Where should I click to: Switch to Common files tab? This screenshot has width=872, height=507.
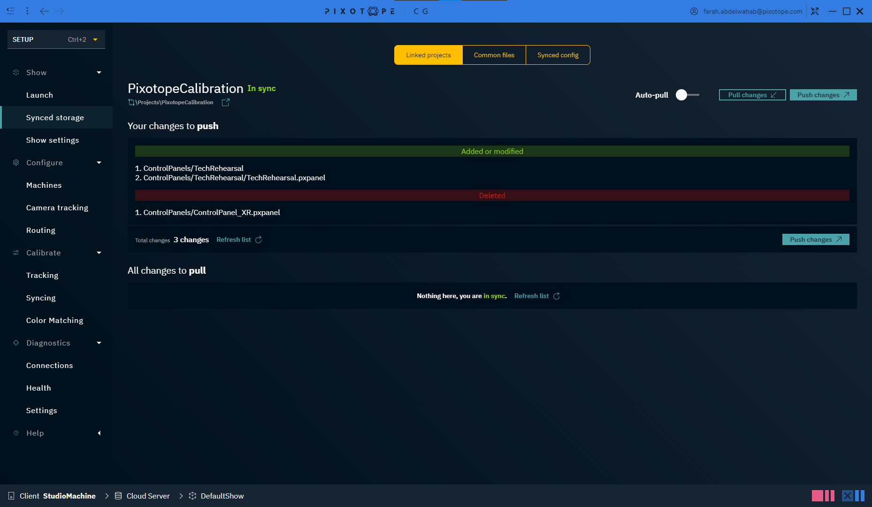point(494,55)
